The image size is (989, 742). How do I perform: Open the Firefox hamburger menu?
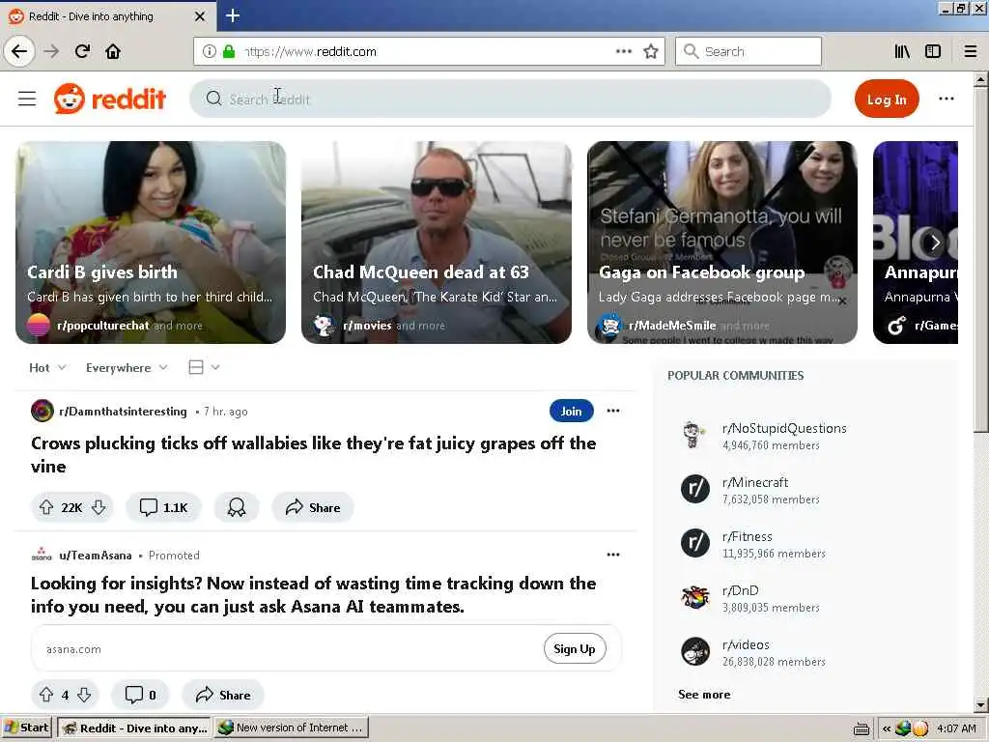coord(971,51)
